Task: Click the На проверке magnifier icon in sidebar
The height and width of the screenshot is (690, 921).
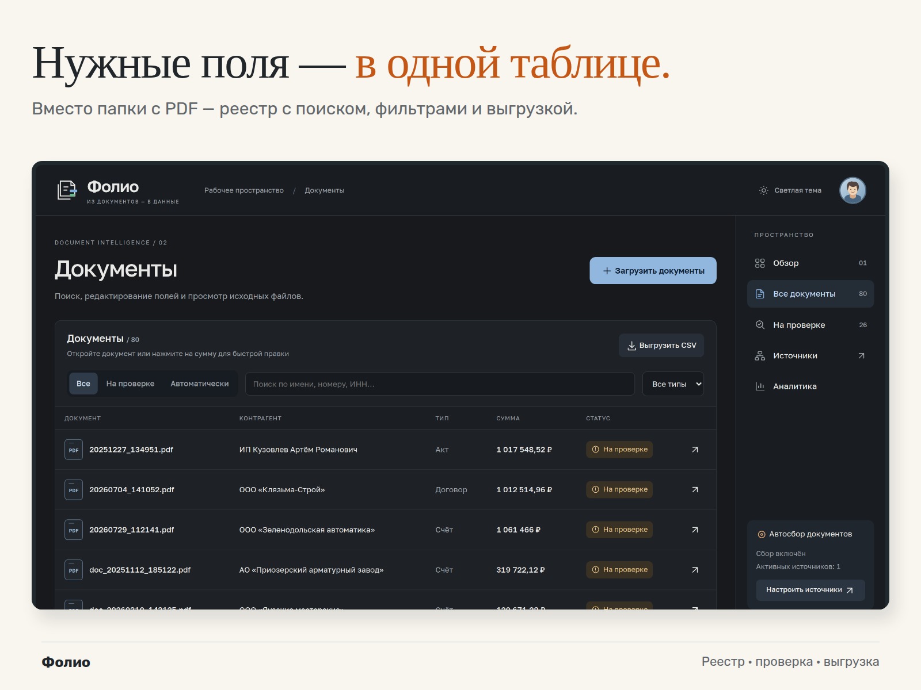Action: [760, 325]
